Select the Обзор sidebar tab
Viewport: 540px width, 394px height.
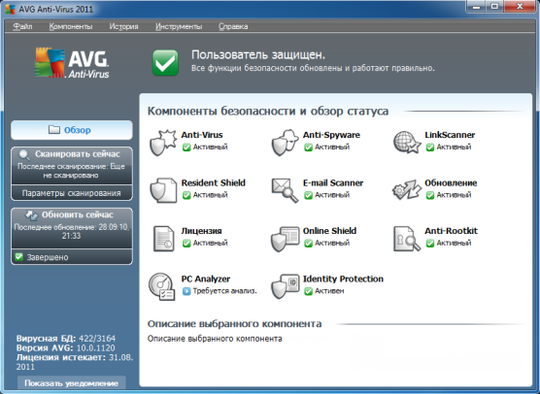(72, 130)
